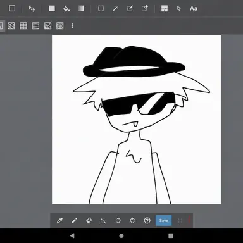This screenshot has height=243, width=243.
Task: Select the Eyedropper tool in bottom bar
Action: pyautogui.click(x=59, y=221)
